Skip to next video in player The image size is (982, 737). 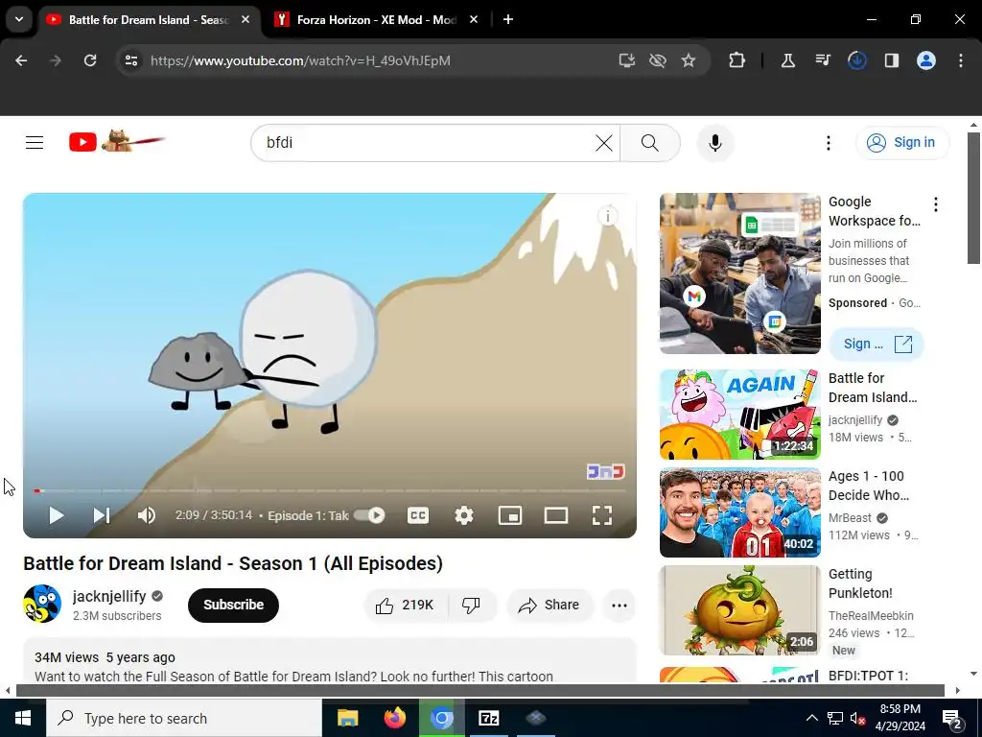pos(102,515)
